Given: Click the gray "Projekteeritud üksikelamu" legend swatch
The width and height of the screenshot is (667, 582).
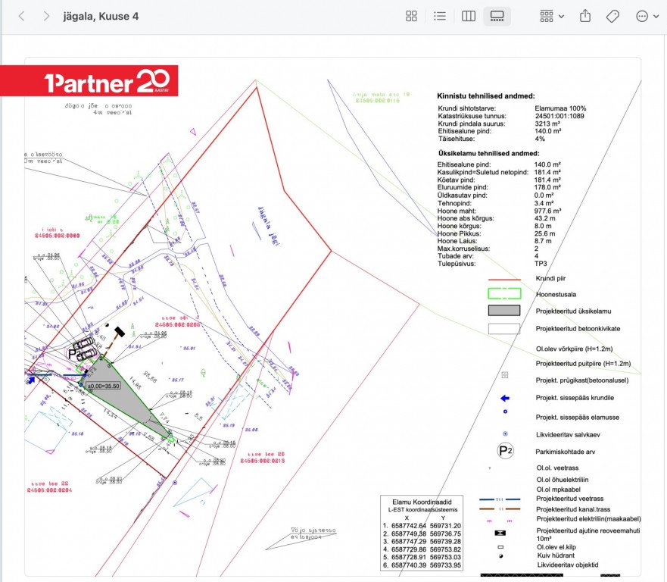Looking at the screenshot, I should click(x=504, y=310).
